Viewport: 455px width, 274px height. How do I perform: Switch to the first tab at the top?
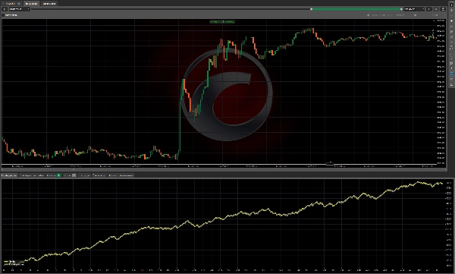point(11,4)
